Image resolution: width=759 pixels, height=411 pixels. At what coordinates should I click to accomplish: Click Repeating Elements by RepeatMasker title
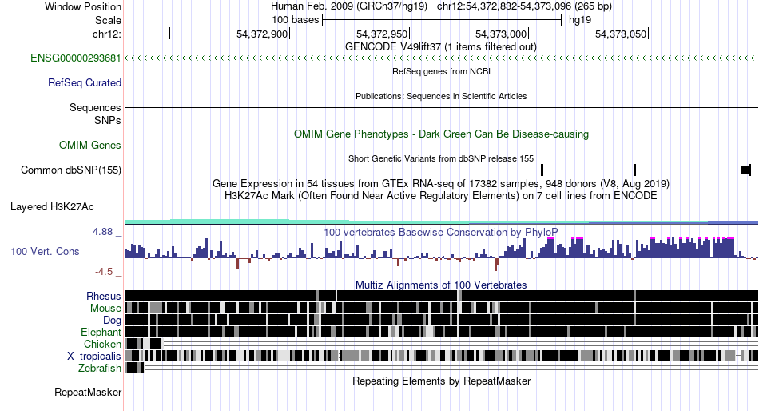(442, 381)
